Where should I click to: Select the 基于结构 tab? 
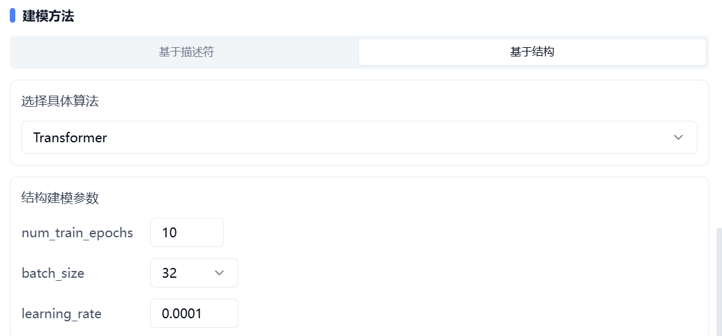point(532,52)
